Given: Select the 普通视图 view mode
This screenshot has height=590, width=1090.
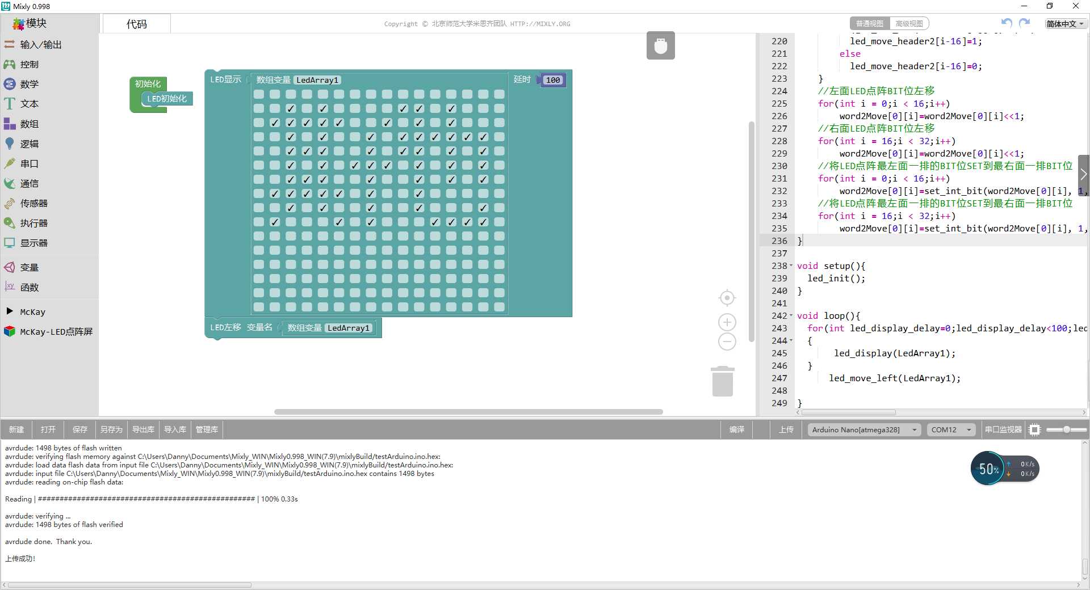Looking at the screenshot, I should coord(869,23).
